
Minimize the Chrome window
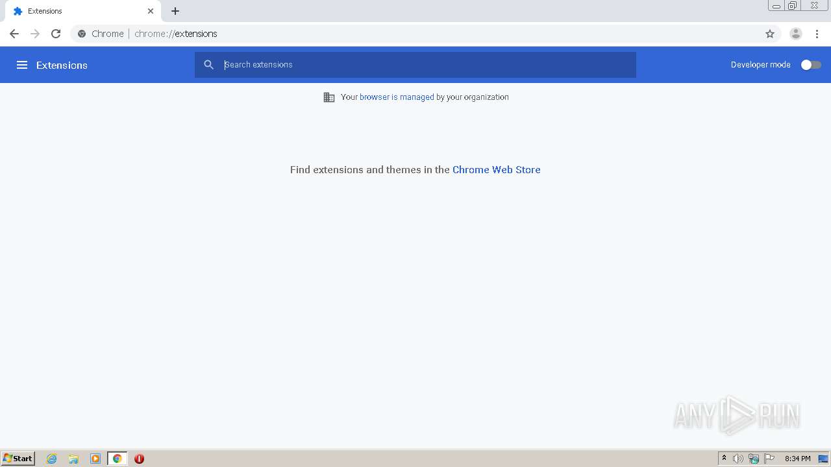point(776,6)
